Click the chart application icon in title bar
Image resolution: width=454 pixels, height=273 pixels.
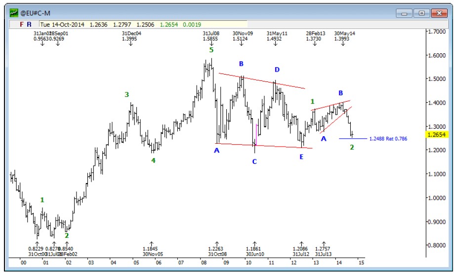(x=14, y=13)
